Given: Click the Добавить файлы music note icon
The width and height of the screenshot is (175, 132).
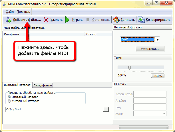Looking at the screenshot, I should (9, 20).
